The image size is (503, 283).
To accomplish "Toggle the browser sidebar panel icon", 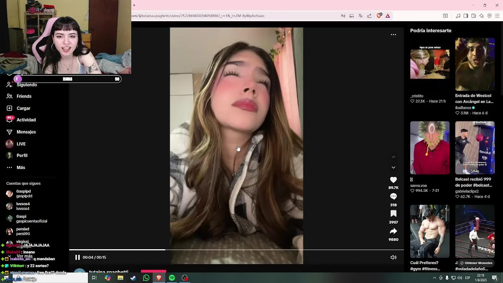I will (466, 16).
